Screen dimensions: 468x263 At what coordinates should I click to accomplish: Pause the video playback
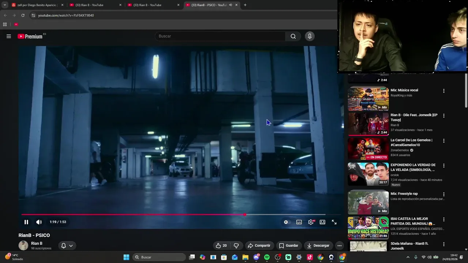[x=26, y=222]
